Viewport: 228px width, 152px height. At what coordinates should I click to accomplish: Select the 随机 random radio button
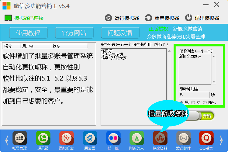(205, 102)
